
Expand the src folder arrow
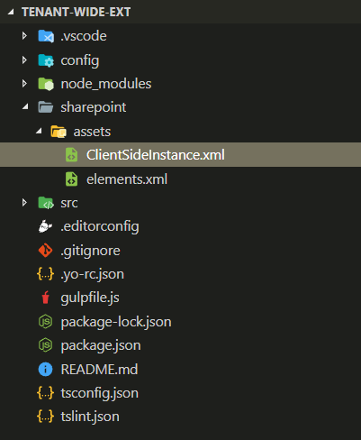pos(24,203)
